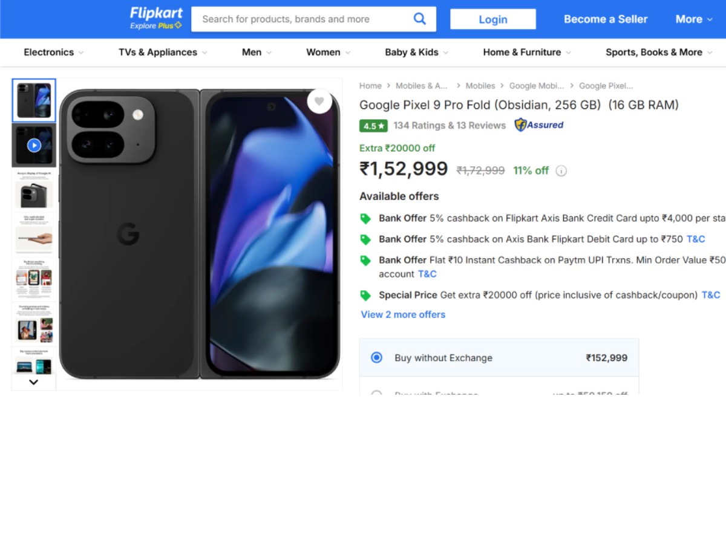Play the product video thumbnail
726x544 pixels.
coord(34,145)
